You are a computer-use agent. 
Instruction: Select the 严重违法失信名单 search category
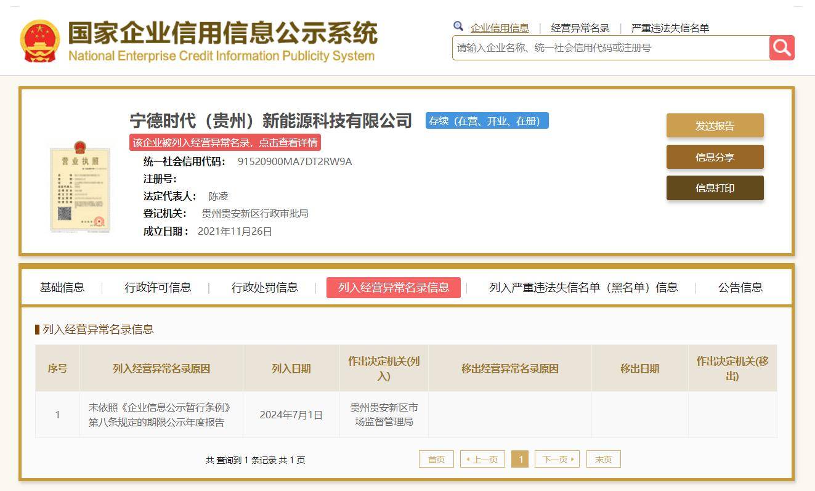tap(670, 28)
